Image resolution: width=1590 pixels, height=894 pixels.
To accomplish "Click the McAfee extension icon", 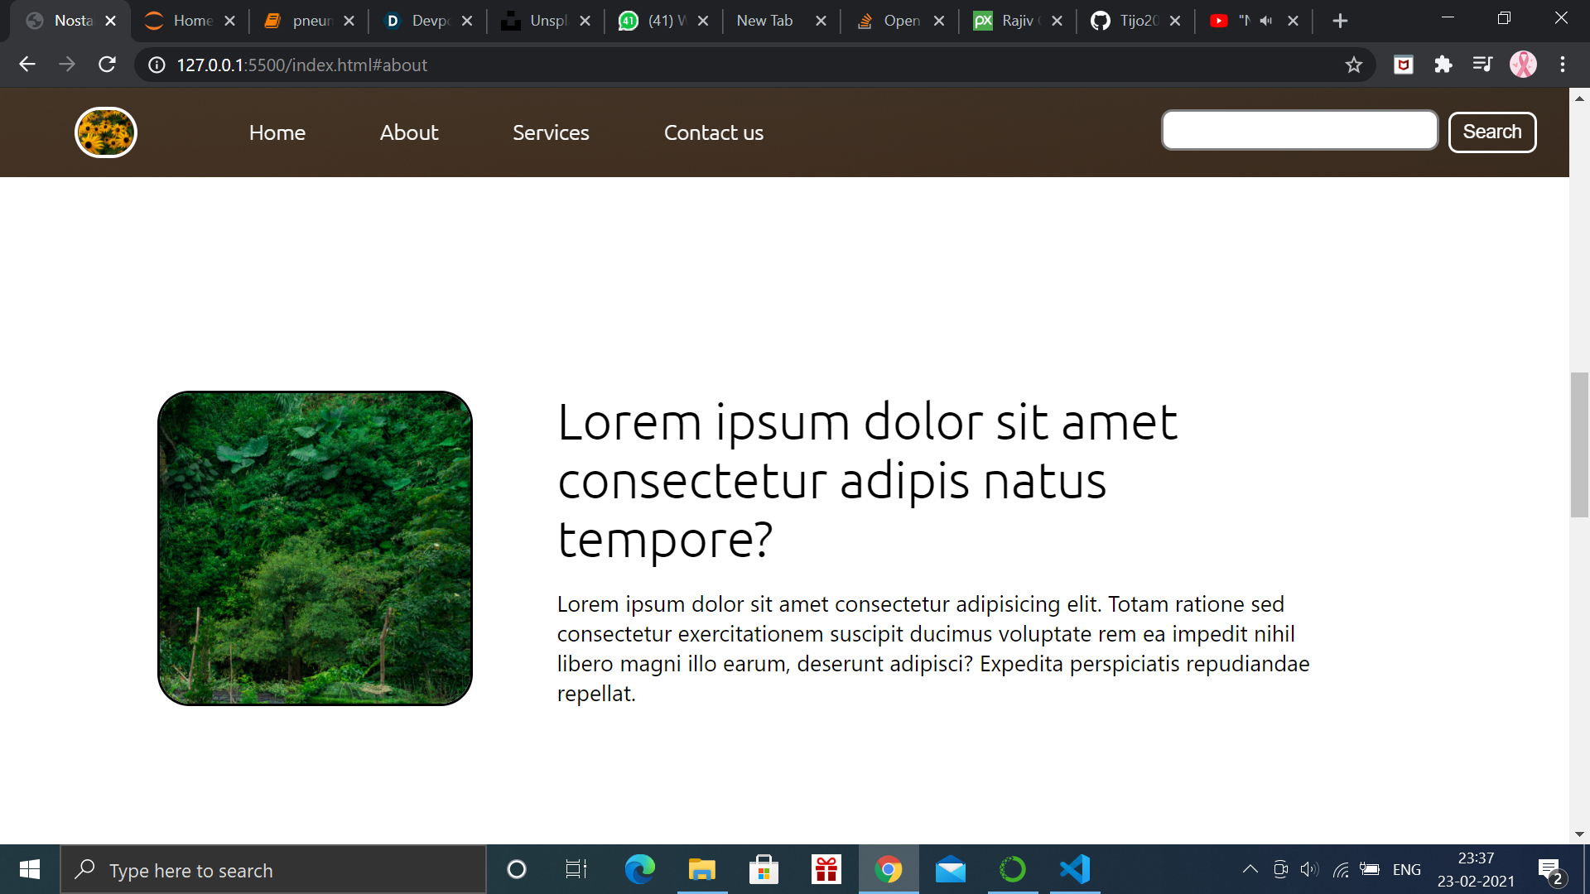I will point(1404,65).
